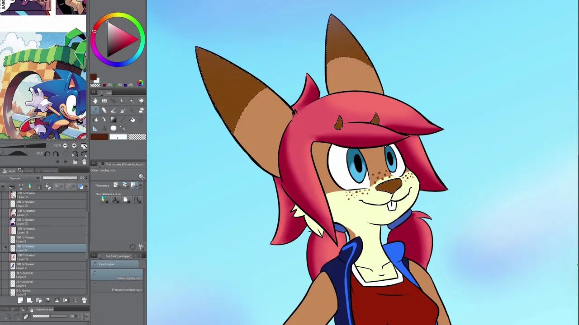The image size is (579, 325).
Task: Select Layer 13 in layer list
Action: (x=43, y=222)
